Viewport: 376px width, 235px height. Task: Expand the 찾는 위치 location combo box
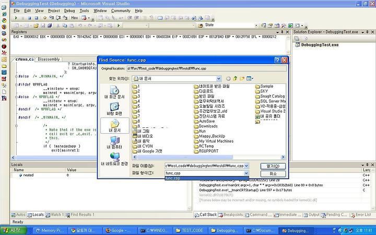click(219, 78)
